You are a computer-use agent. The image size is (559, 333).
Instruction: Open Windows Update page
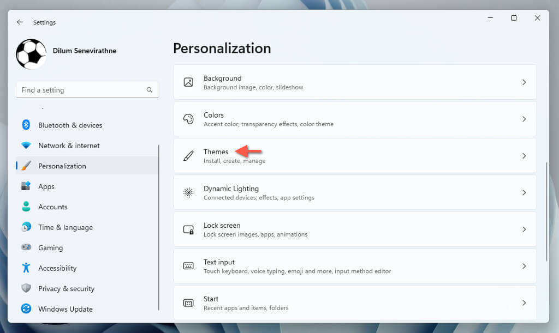(87, 309)
